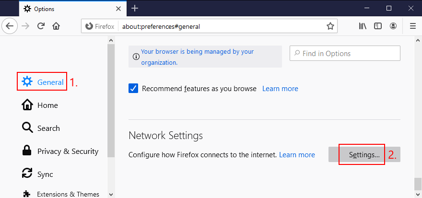This screenshot has height=198, width=422.
Task: Uncheck Recommend features as you browse
Action: (133, 89)
